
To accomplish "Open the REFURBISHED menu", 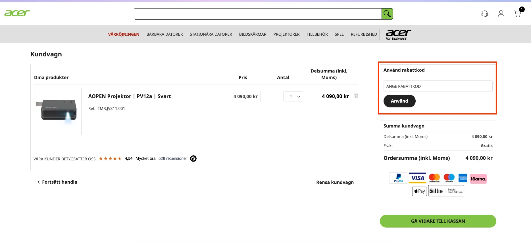I will tap(364, 34).
